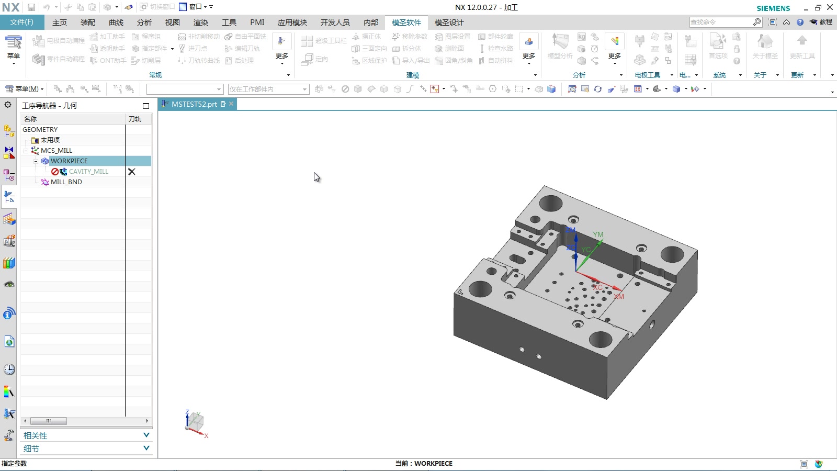Open the Reuse Library books icon

9,263
